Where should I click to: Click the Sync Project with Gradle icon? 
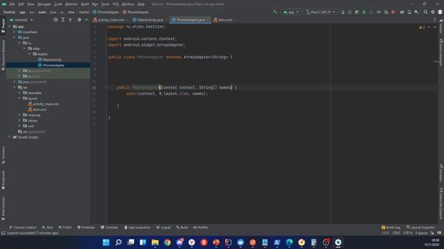coord(402,12)
